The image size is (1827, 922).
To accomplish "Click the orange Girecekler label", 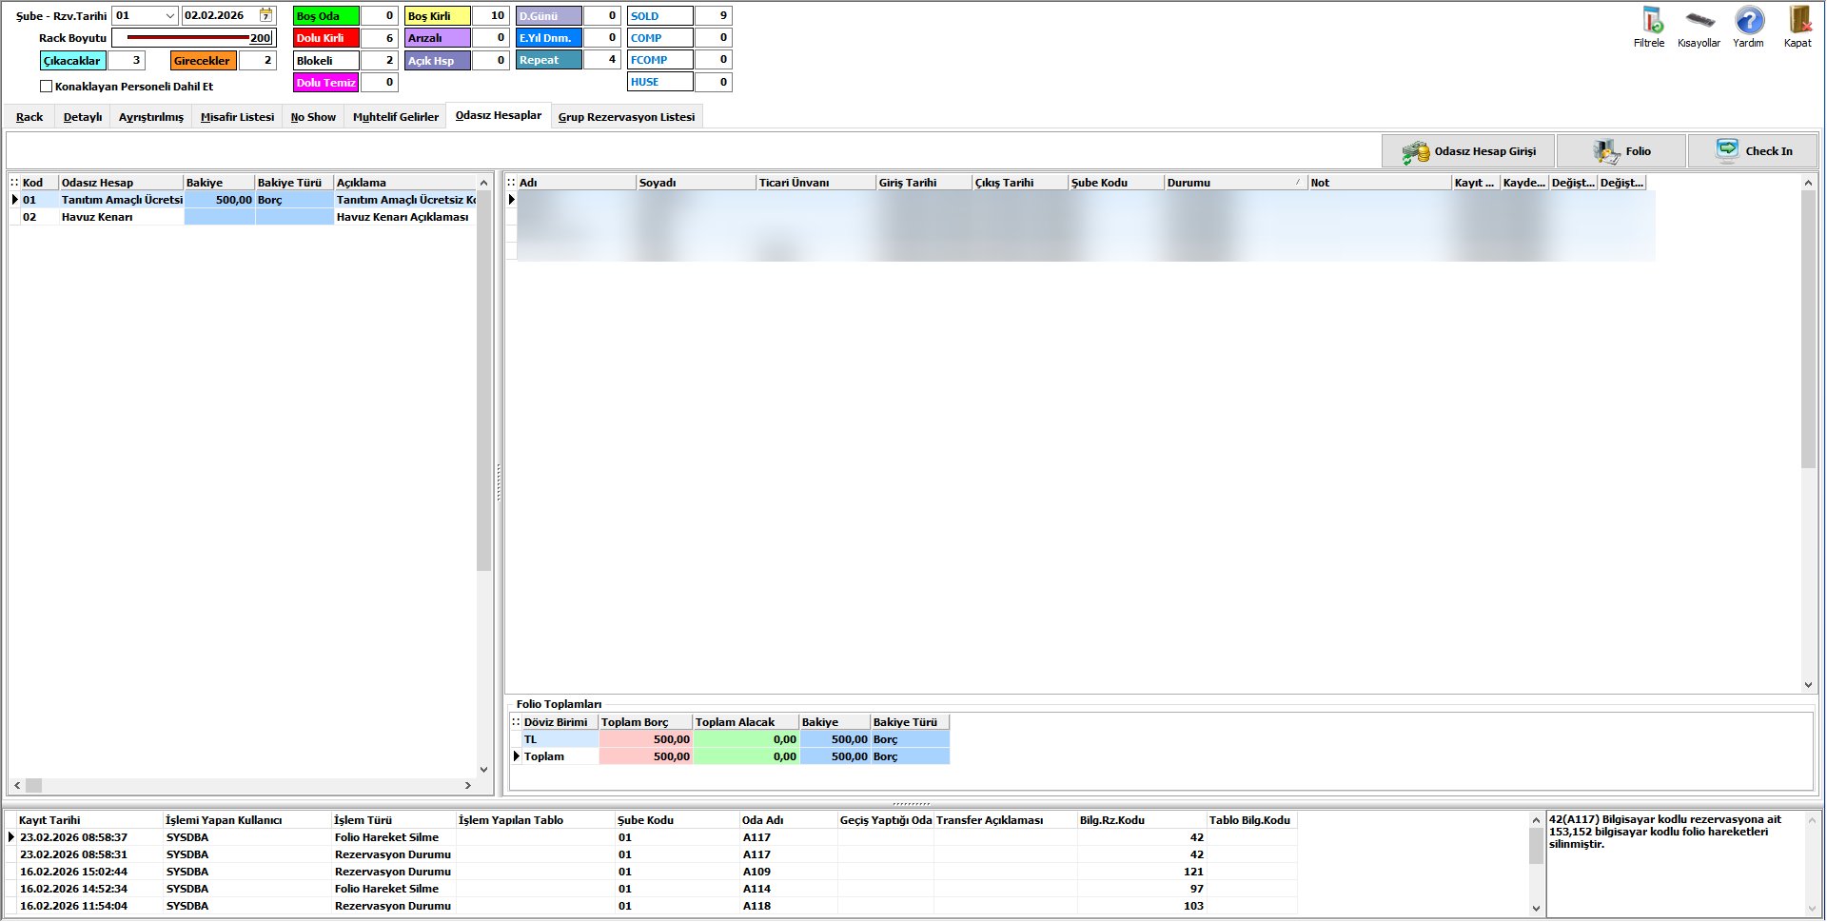I will click(x=203, y=61).
